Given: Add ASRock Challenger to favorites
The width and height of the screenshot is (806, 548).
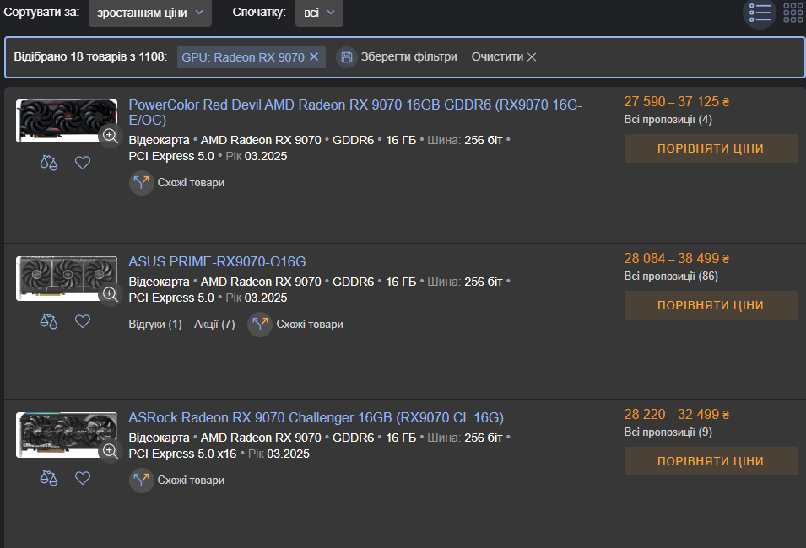Looking at the screenshot, I should (83, 478).
